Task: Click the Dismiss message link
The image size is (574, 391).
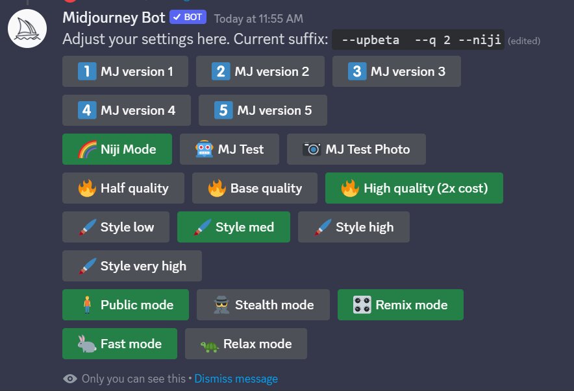Action: coord(236,379)
